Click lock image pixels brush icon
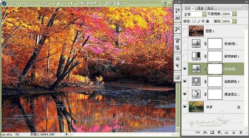This screenshot has height=138, width=249. pos(198,21)
